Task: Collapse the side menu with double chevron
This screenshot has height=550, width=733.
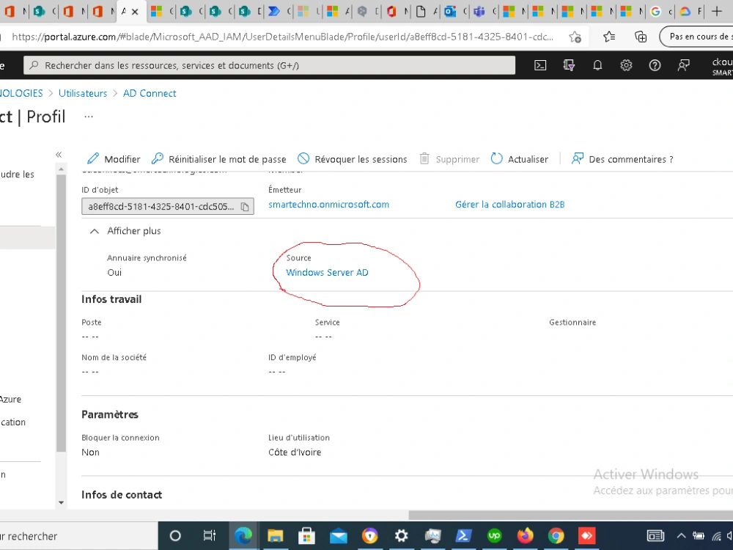Action: click(x=59, y=155)
